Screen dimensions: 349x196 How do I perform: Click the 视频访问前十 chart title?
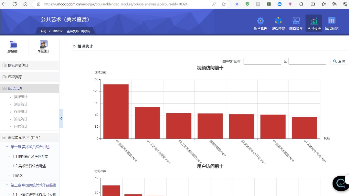pyautogui.click(x=210, y=68)
